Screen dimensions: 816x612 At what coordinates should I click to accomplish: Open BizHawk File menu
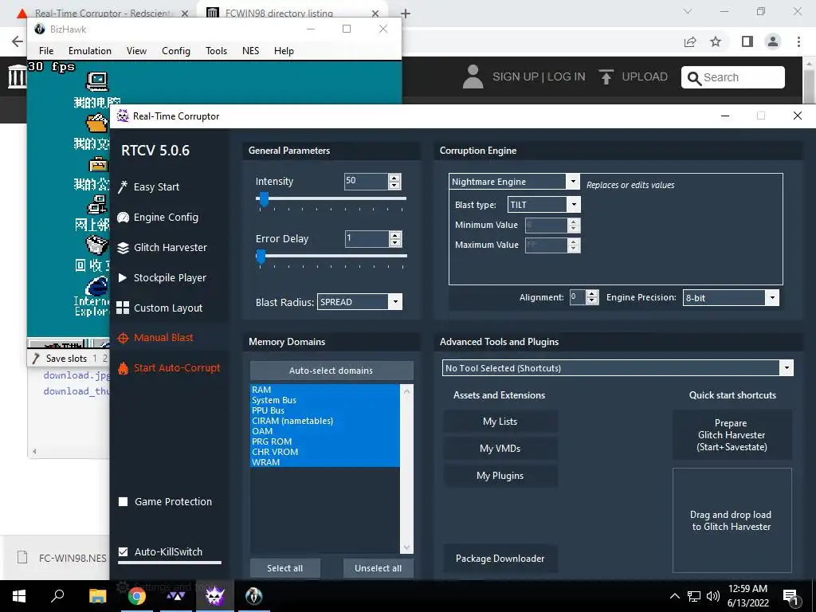[46, 50]
